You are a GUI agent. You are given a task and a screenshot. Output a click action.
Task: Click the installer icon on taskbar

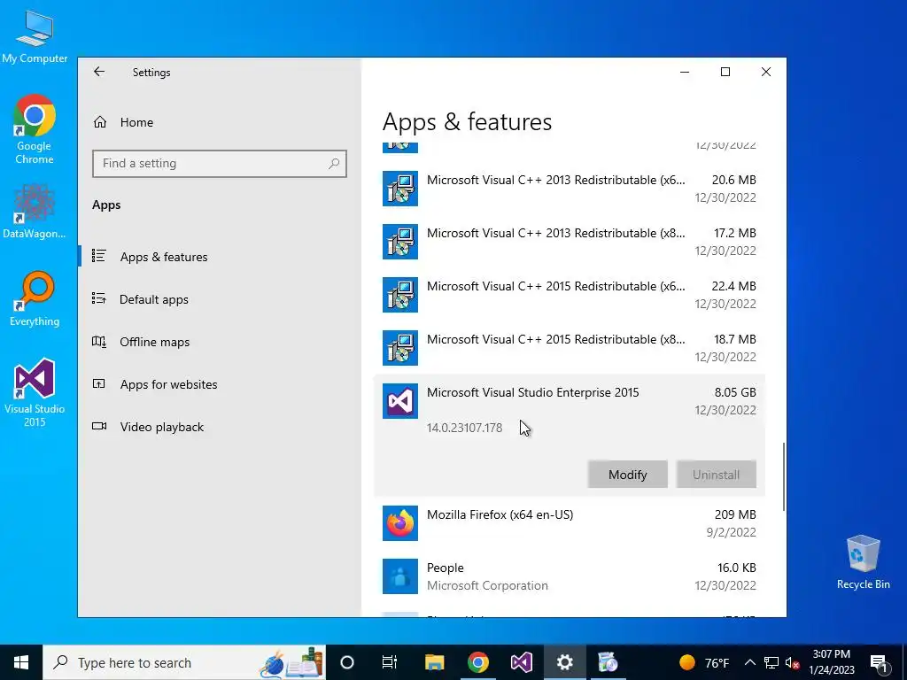(x=608, y=662)
